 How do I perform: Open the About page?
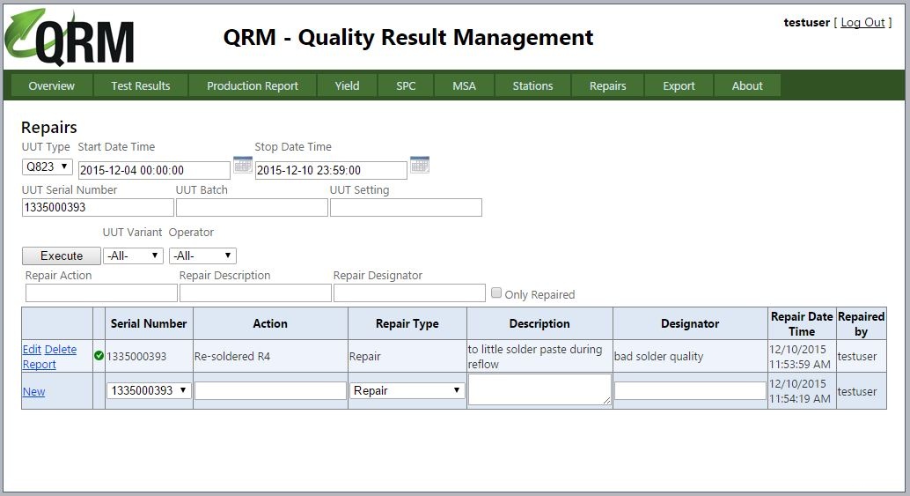pyautogui.click(x=747, y=86)
